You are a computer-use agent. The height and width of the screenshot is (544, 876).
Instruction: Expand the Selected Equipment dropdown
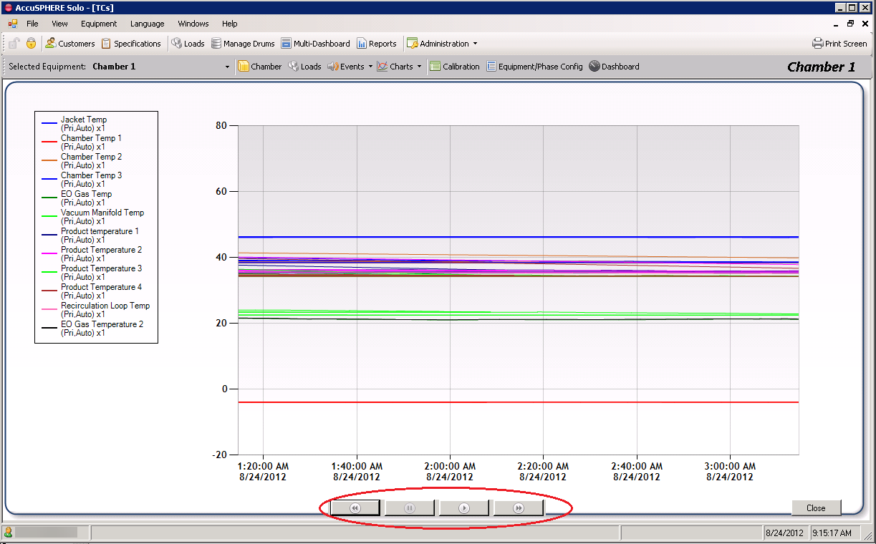[x=228, y=67]
